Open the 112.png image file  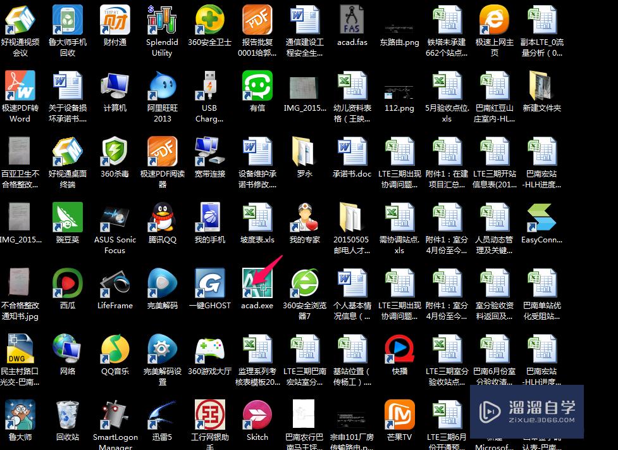tap(399, 92)
